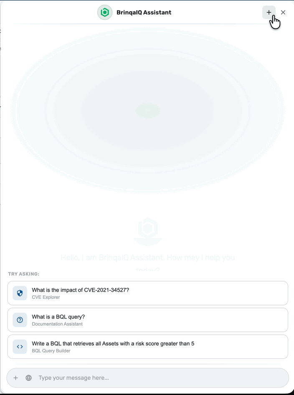Click the green BrinqaIQ hexagon logo in header

(105, 13)
